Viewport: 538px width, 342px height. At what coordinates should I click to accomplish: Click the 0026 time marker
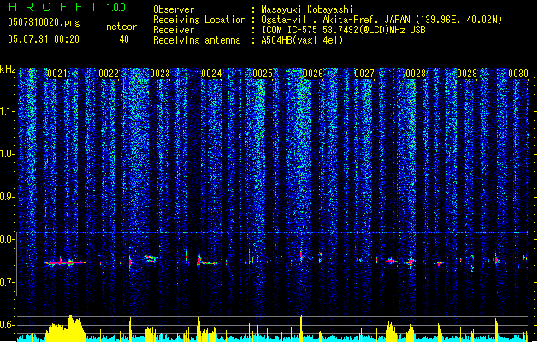(x=313, y=74)
